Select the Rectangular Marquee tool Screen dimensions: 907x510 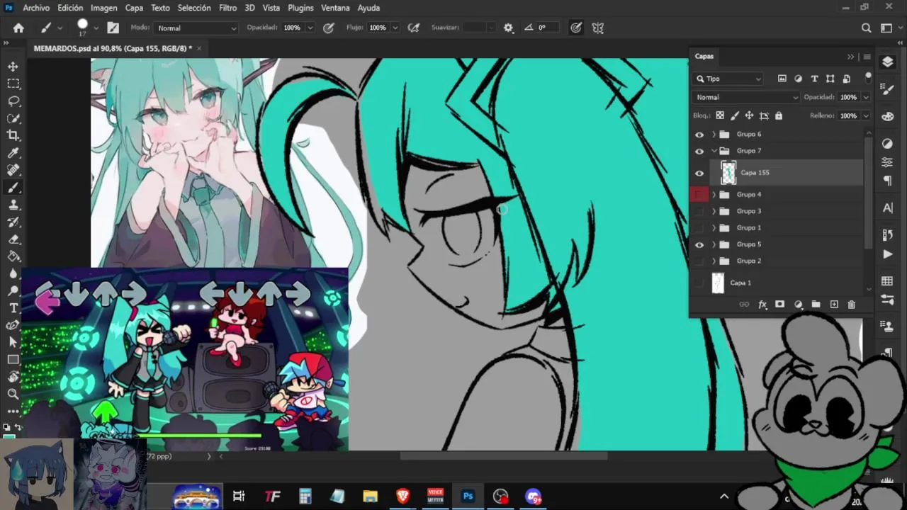click(x=13, y=84)
